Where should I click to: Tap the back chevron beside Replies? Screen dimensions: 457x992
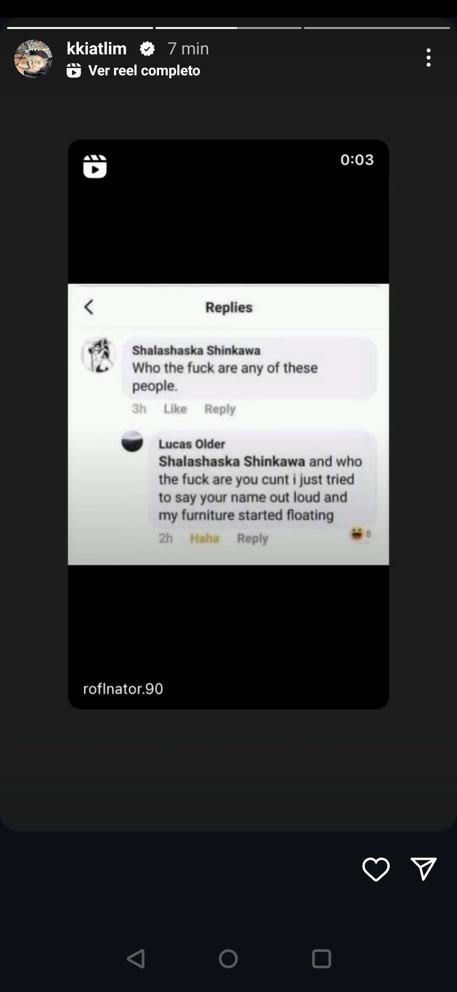point(88,307)
